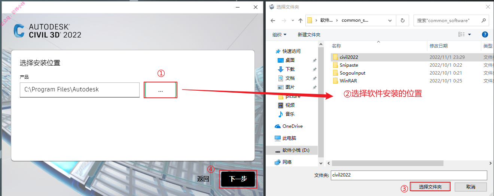Select 图片 in navigation pane
Image resolution: width=494 pixels, height=196 pixels.
click(290, 87)
